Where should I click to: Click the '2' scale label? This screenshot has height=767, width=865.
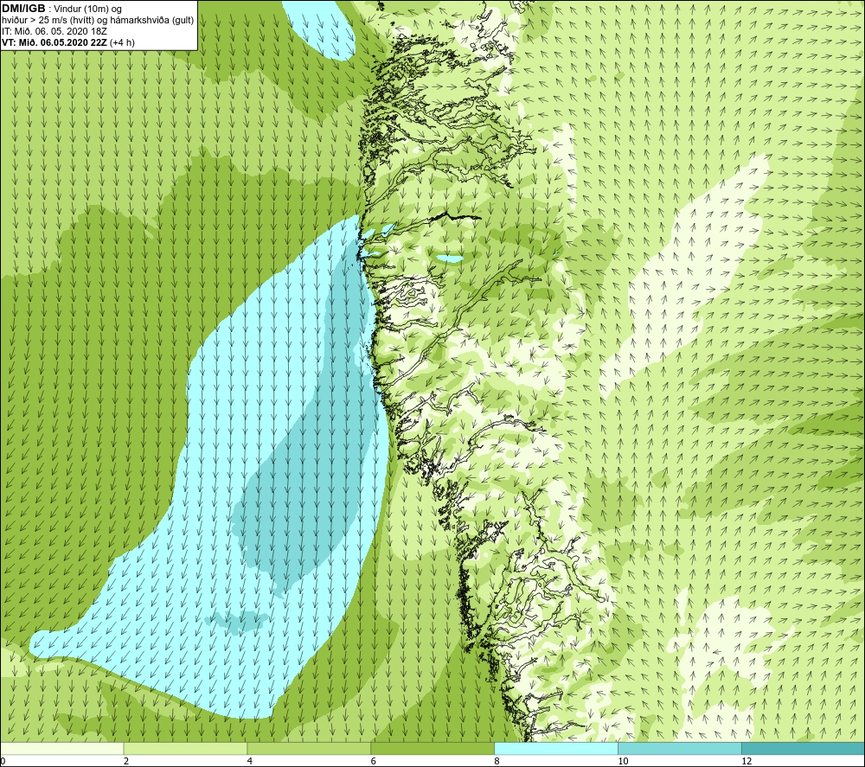coord(126,761)
